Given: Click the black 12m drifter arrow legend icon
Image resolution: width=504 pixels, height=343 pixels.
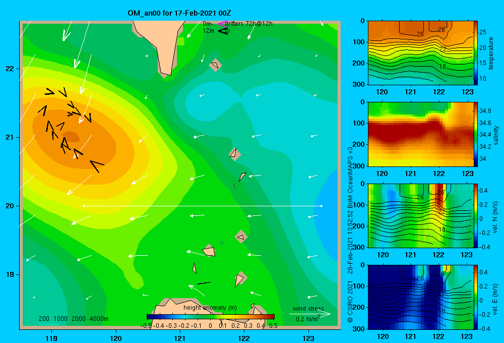Looking at the screenshot, I should [x=223, y=31].
